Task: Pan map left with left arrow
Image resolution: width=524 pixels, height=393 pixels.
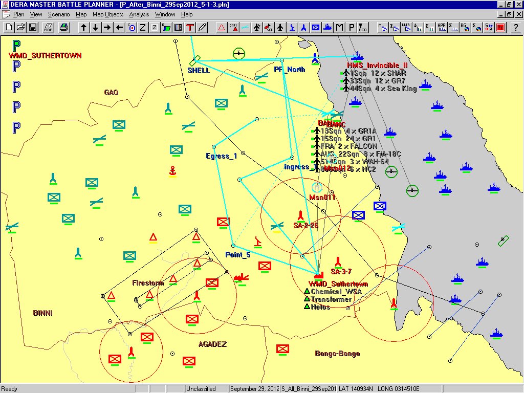Action: coord(119,27)
